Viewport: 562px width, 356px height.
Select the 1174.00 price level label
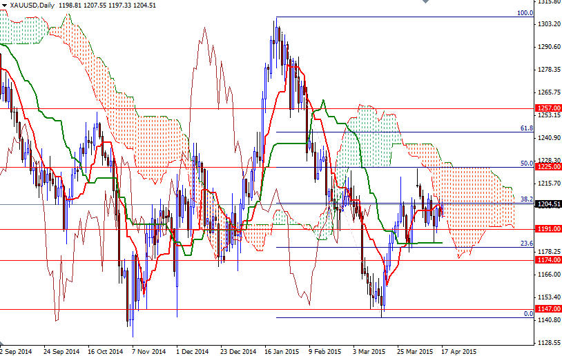[548, 260]
